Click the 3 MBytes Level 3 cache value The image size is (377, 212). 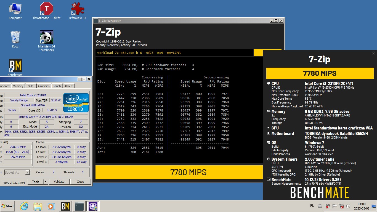(61, 162)
